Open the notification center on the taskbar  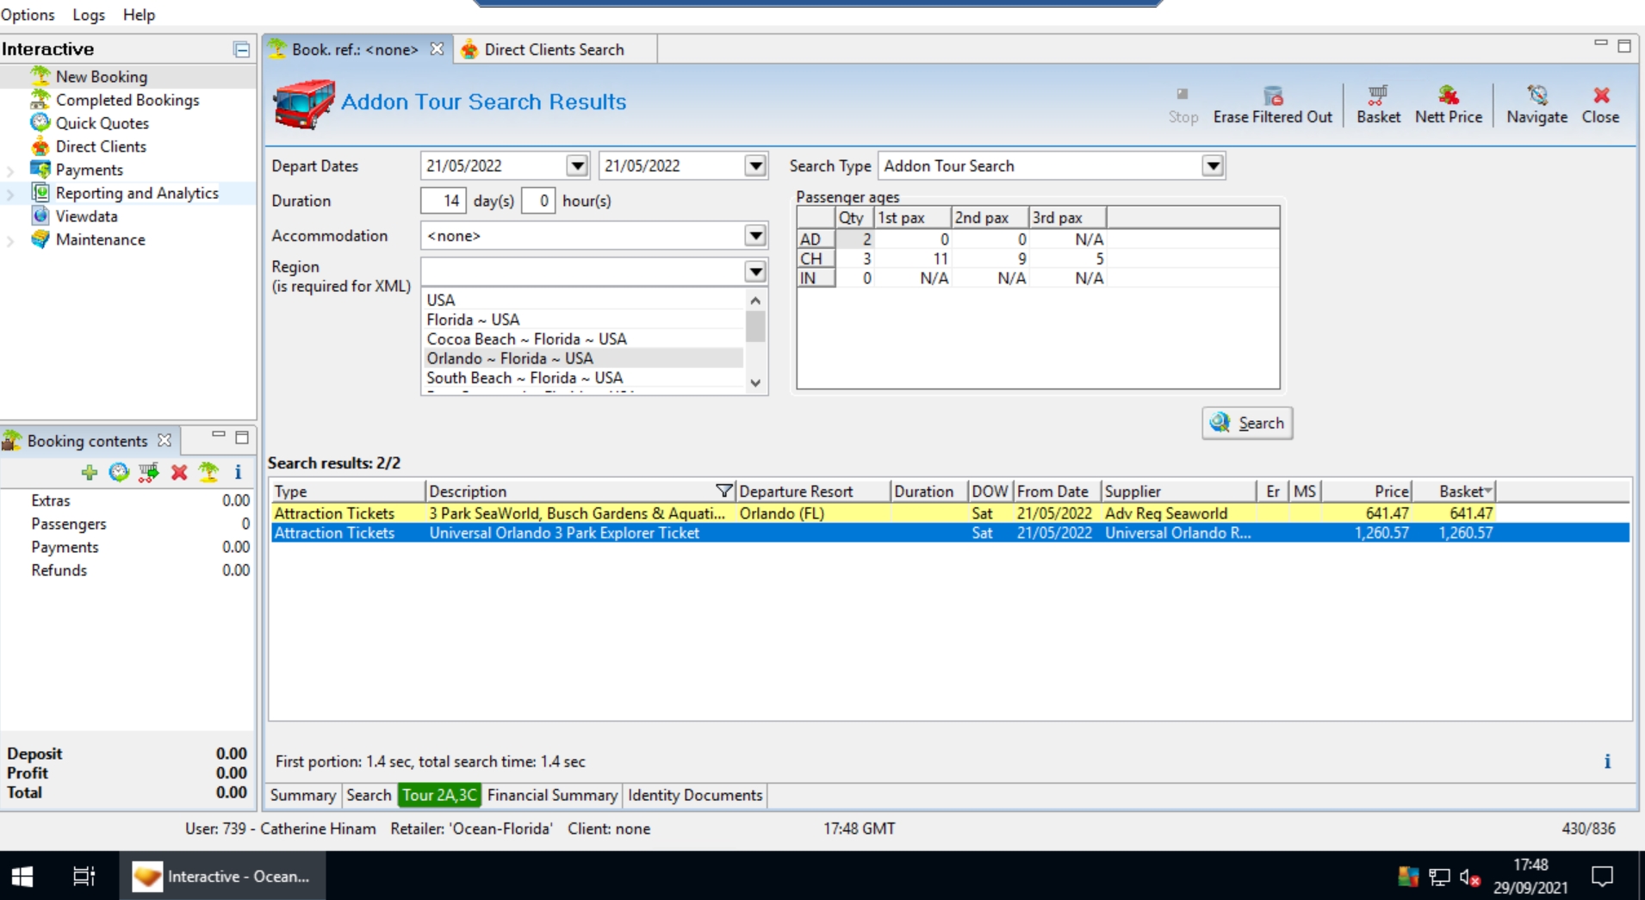(1602, 876)
